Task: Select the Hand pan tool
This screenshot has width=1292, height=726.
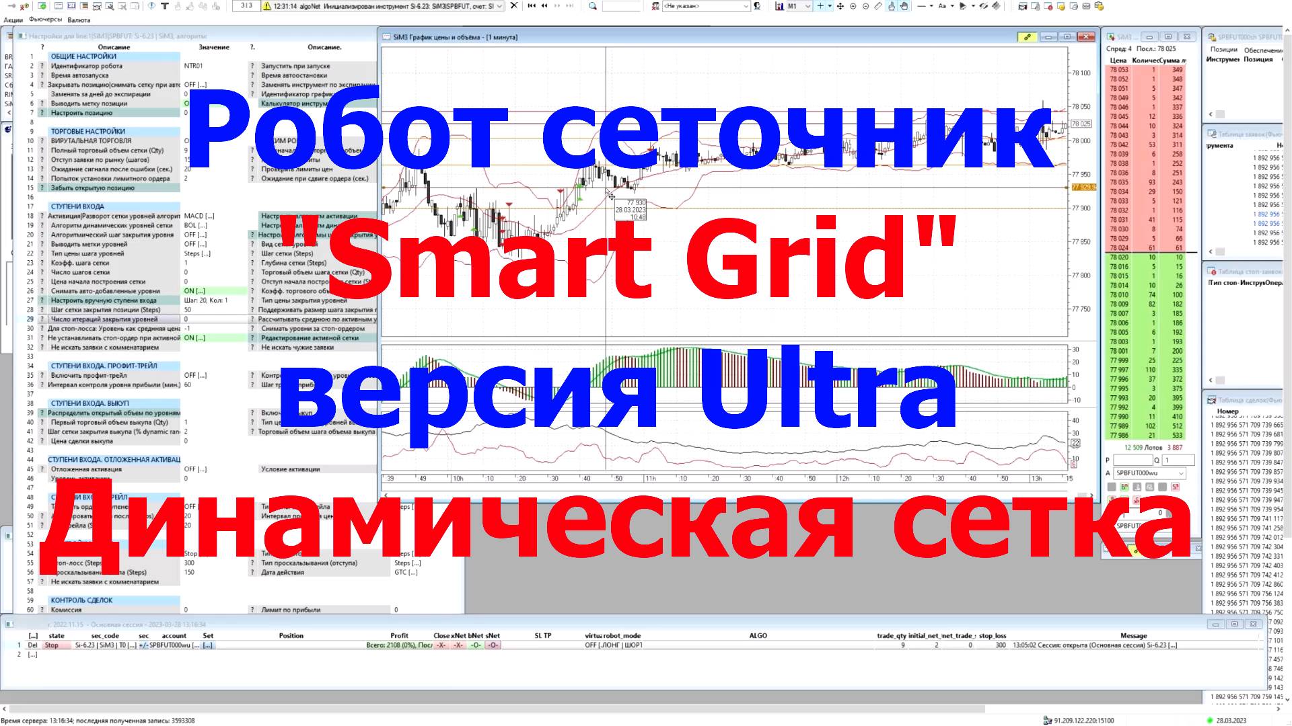Action: click(x=904, y=6)
